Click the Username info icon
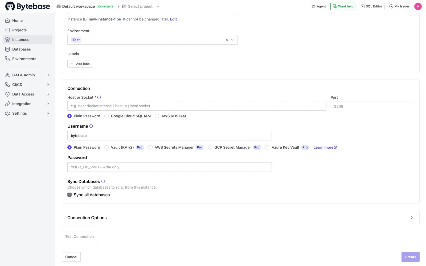The width and height of the screenshot is (426, 266). 91,126
